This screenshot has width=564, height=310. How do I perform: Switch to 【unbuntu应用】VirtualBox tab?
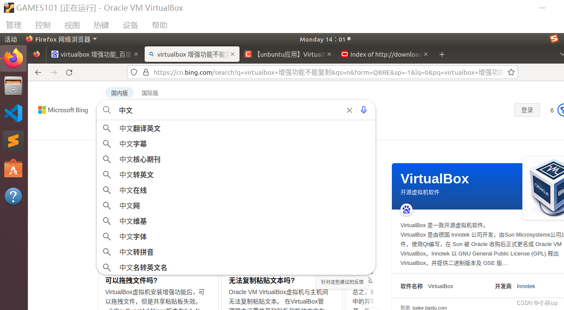click(x=288, y=55)
